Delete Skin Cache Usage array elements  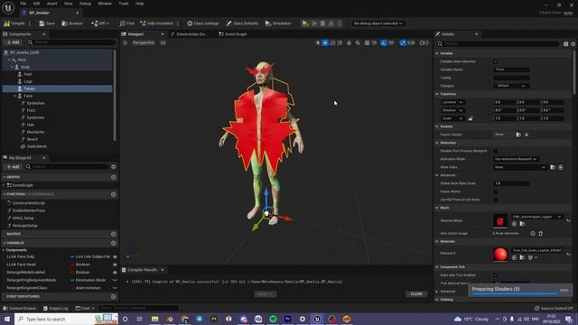541,234
